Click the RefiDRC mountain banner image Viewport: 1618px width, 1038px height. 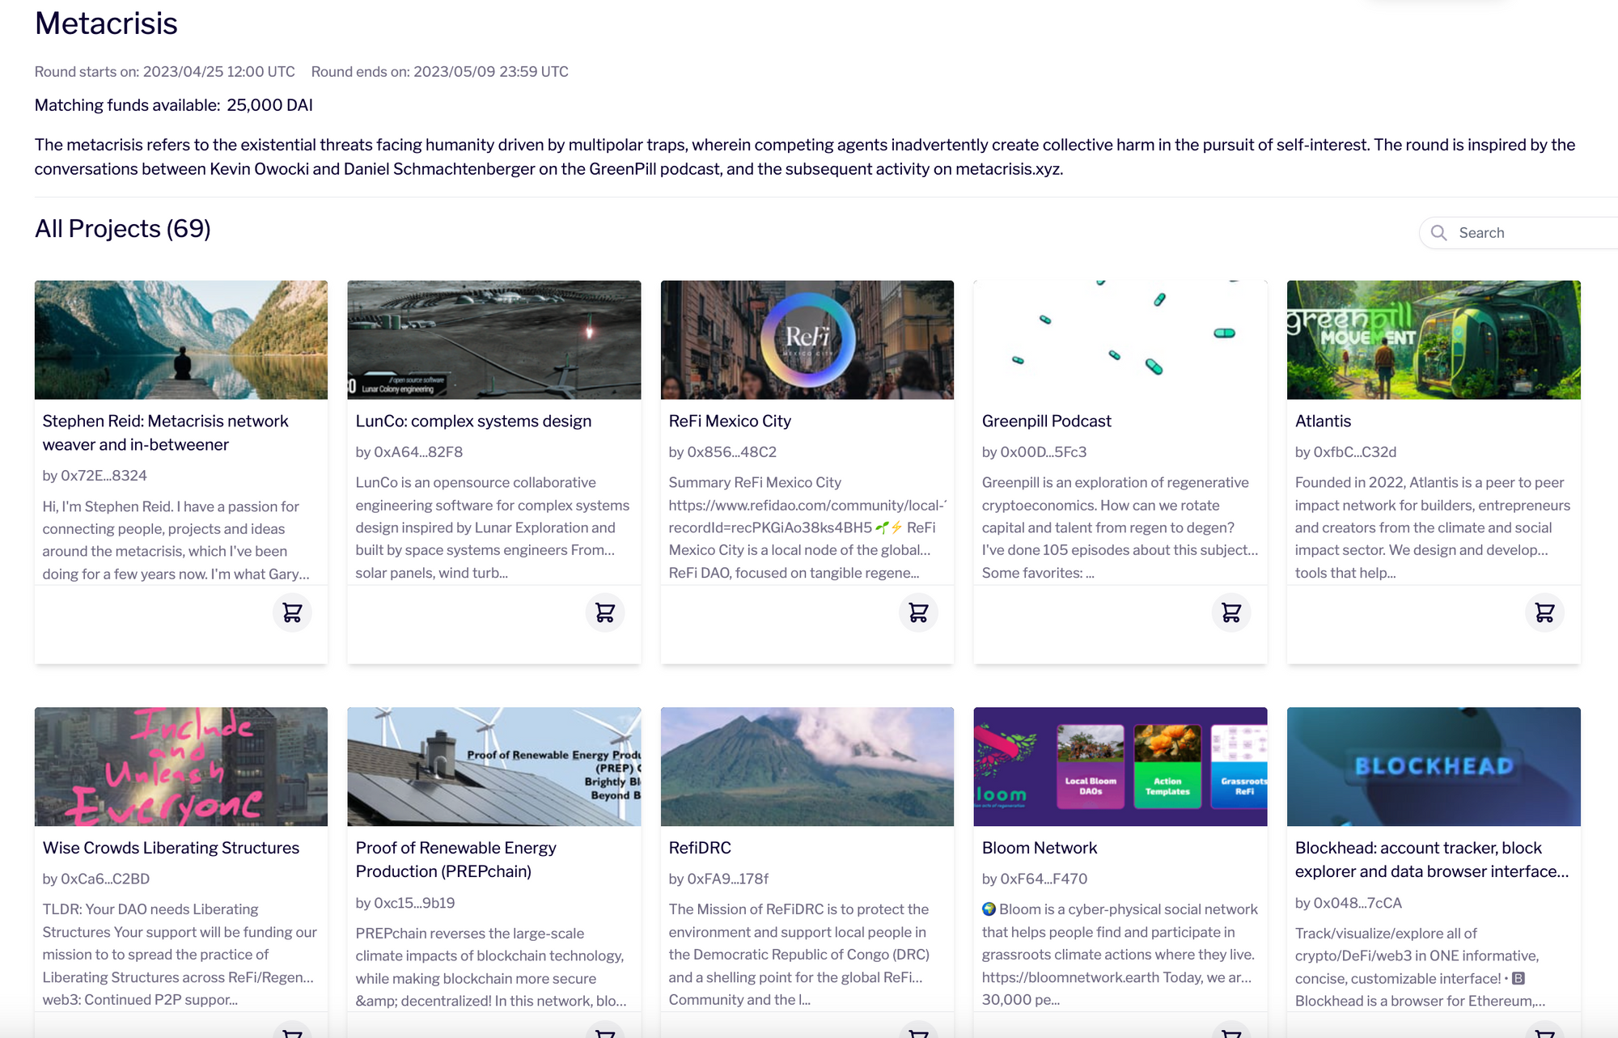point(807,766)
